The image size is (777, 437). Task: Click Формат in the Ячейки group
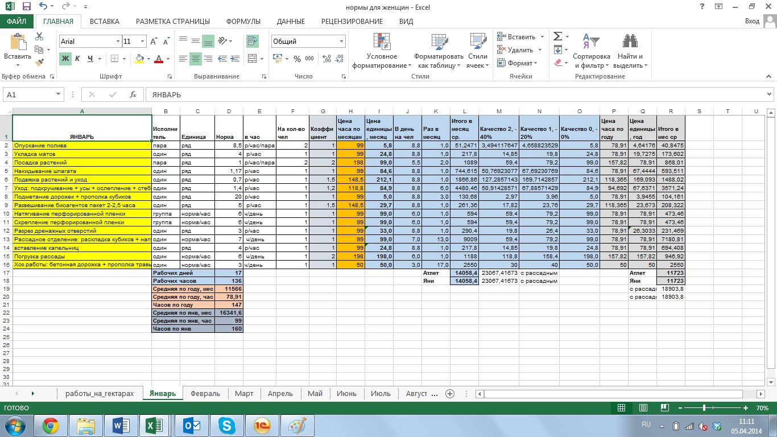(516, 63)
